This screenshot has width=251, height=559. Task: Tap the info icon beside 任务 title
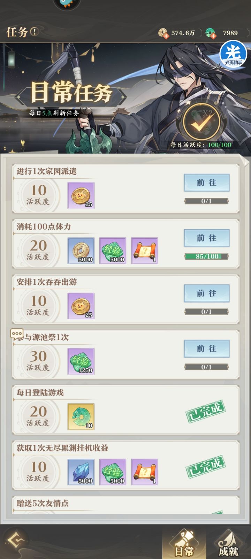34,32
